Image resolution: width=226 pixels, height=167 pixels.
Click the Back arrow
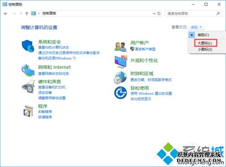coord(6,14)
